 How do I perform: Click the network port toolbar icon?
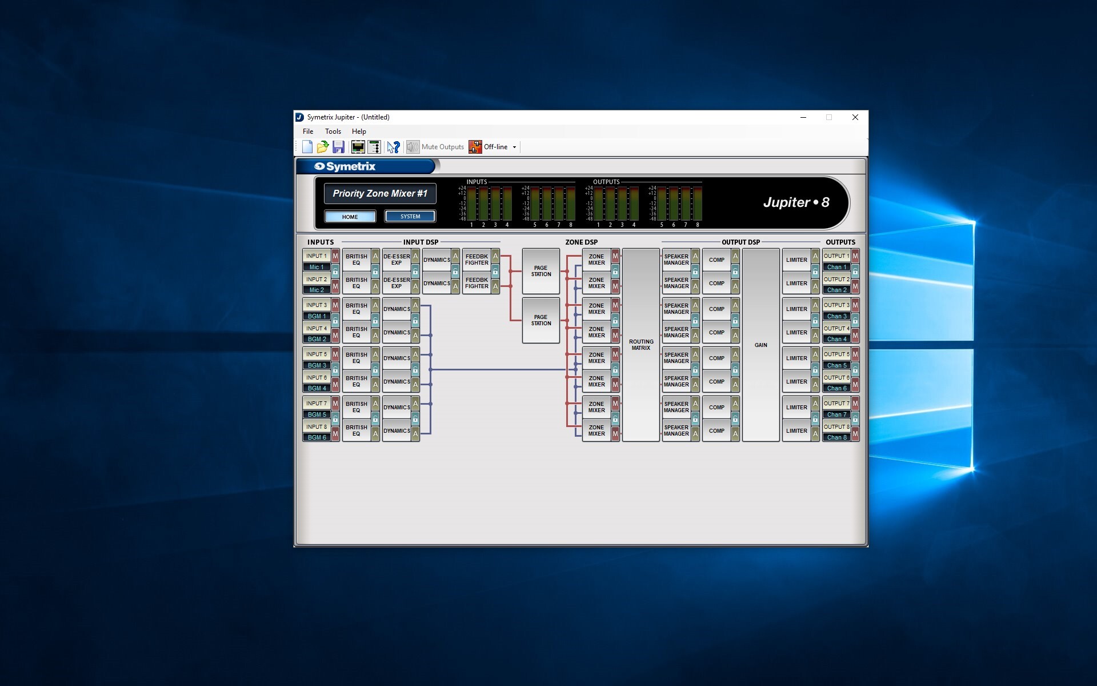point(358,147)
